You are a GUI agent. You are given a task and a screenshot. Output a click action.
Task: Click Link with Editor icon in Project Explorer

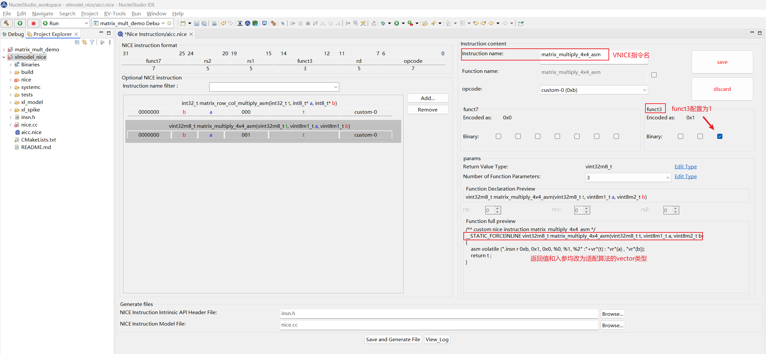pos(84,42)
